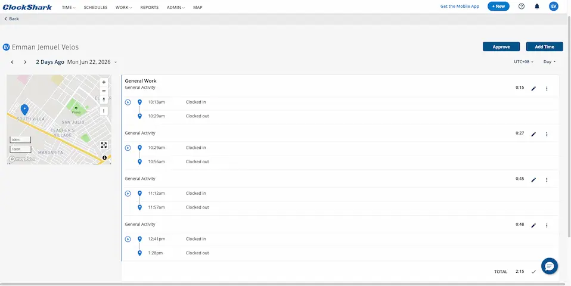571x286 pixels.
Task: Click location pin at 1:28pm
Action: tap(139, 253)
